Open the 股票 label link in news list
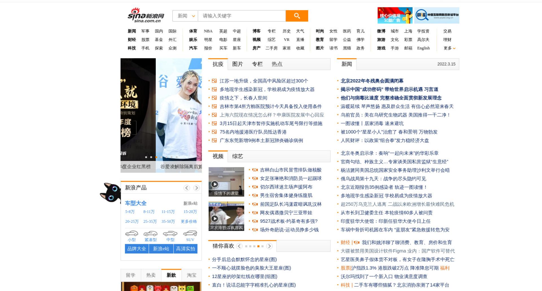 point(345,268)
